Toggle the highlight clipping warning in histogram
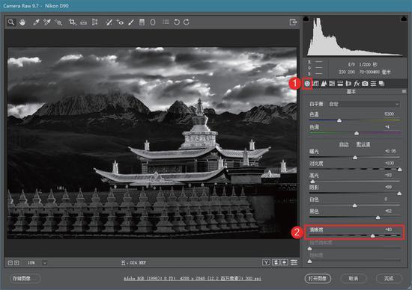 tap(404, 19)
